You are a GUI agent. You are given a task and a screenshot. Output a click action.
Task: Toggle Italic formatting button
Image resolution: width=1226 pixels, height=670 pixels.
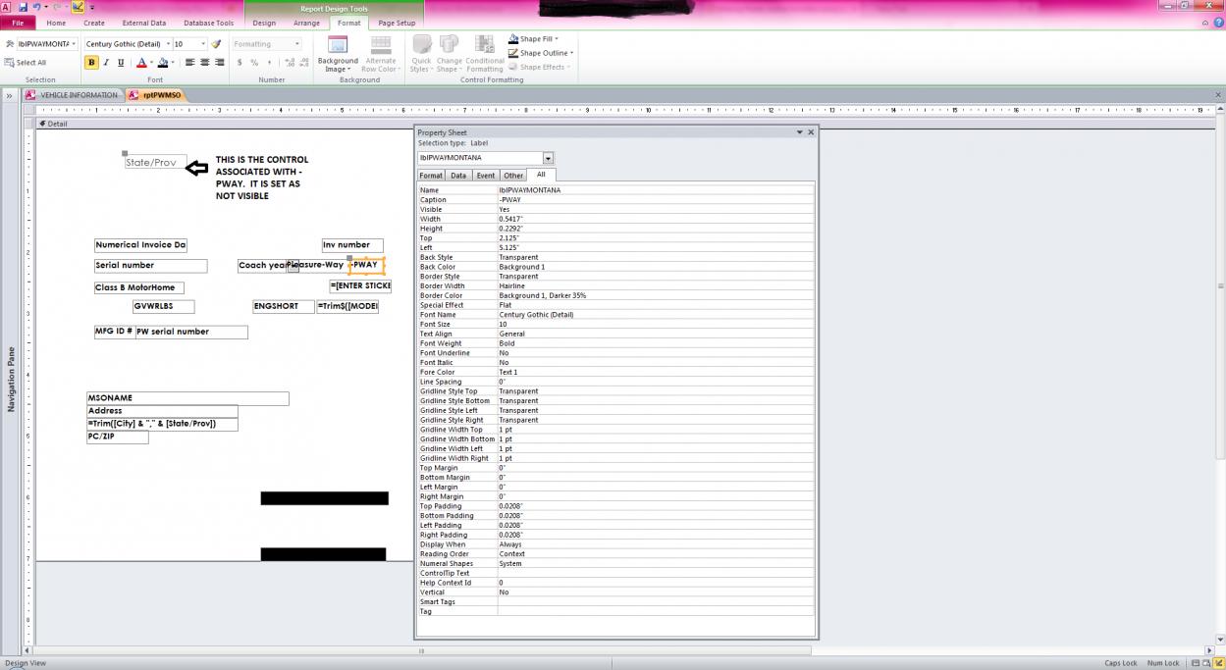tap(107, 63)
